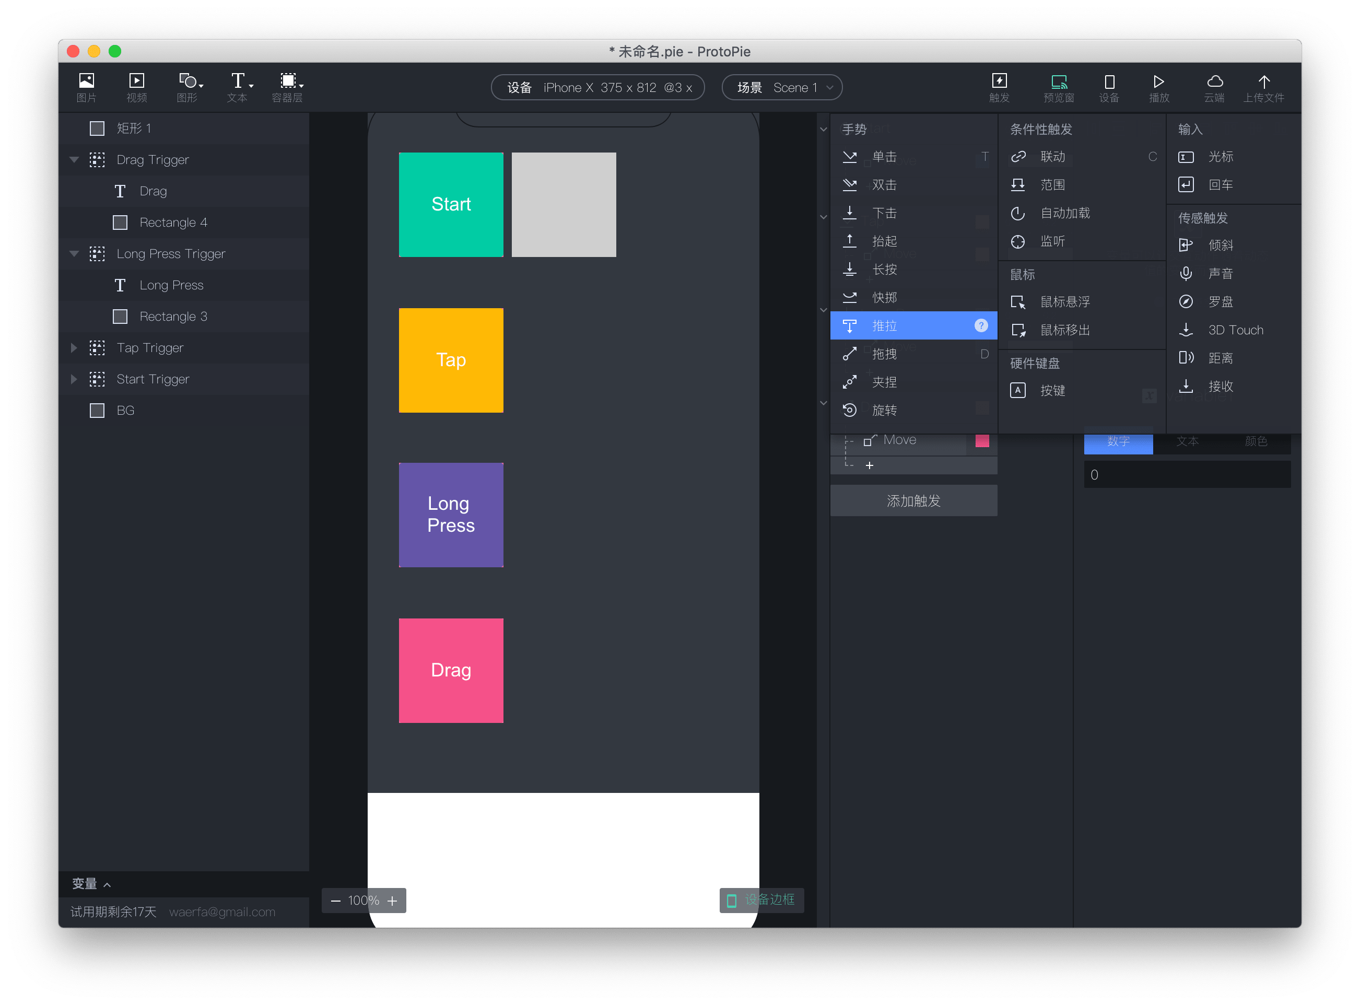Choose 拖拽 (drag) trigger
Screen dimensions: 1360x1005
(x=913, y=354)
